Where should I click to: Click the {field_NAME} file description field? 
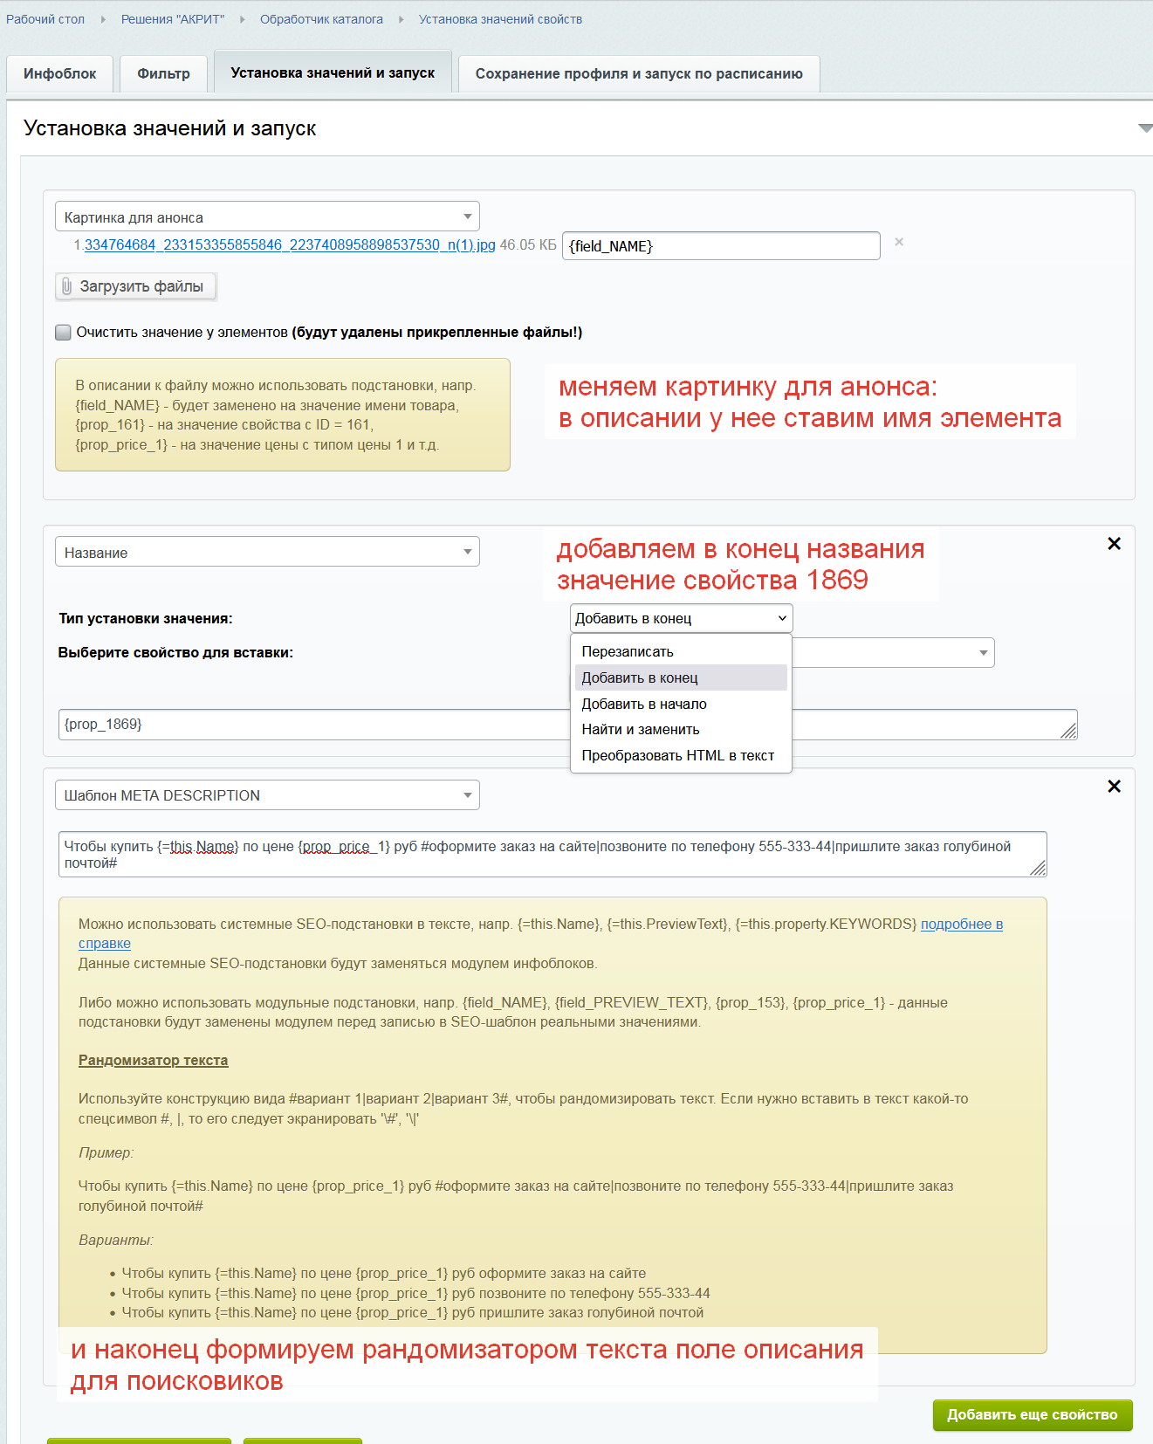[x=720, y=246]
